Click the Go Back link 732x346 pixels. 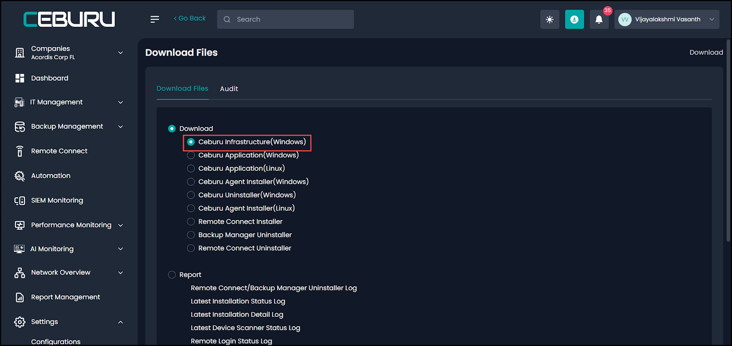click(x=189, y=18)
